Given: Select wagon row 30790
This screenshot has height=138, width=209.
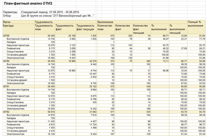Looking at the screenshot, I should point(7,61).
